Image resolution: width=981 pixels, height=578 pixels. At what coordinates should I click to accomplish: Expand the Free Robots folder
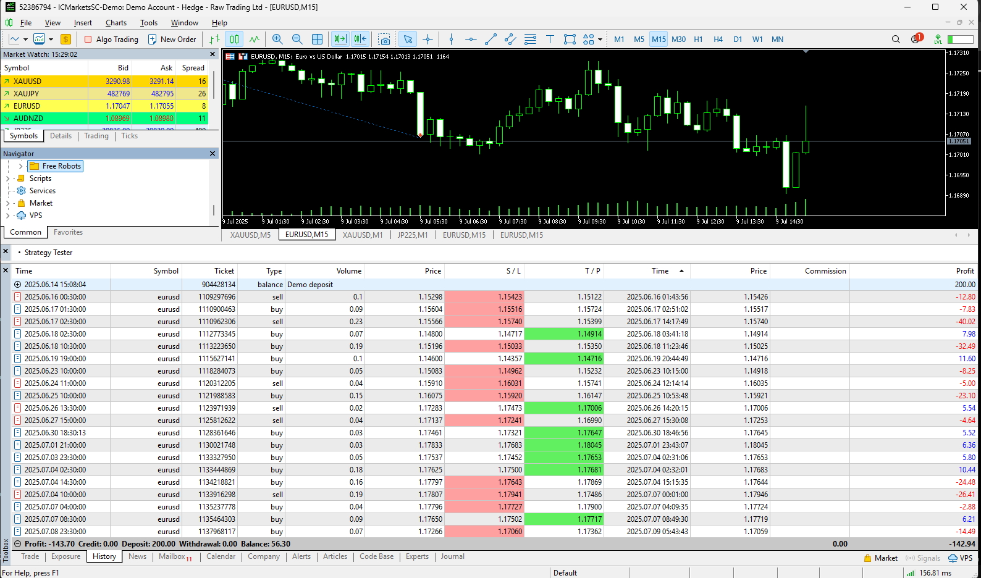click(x=20, y=166)
